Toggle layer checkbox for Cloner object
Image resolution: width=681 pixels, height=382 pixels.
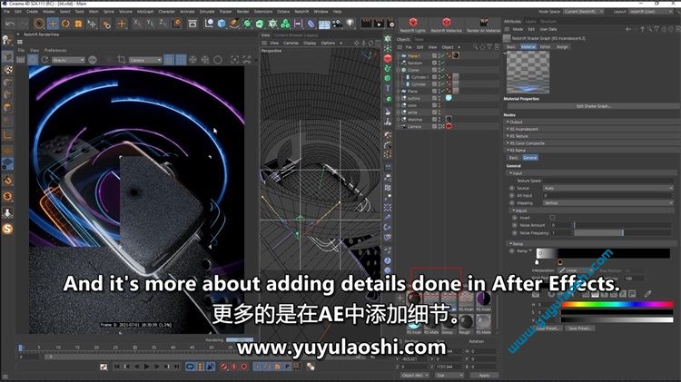pos(434,70)
